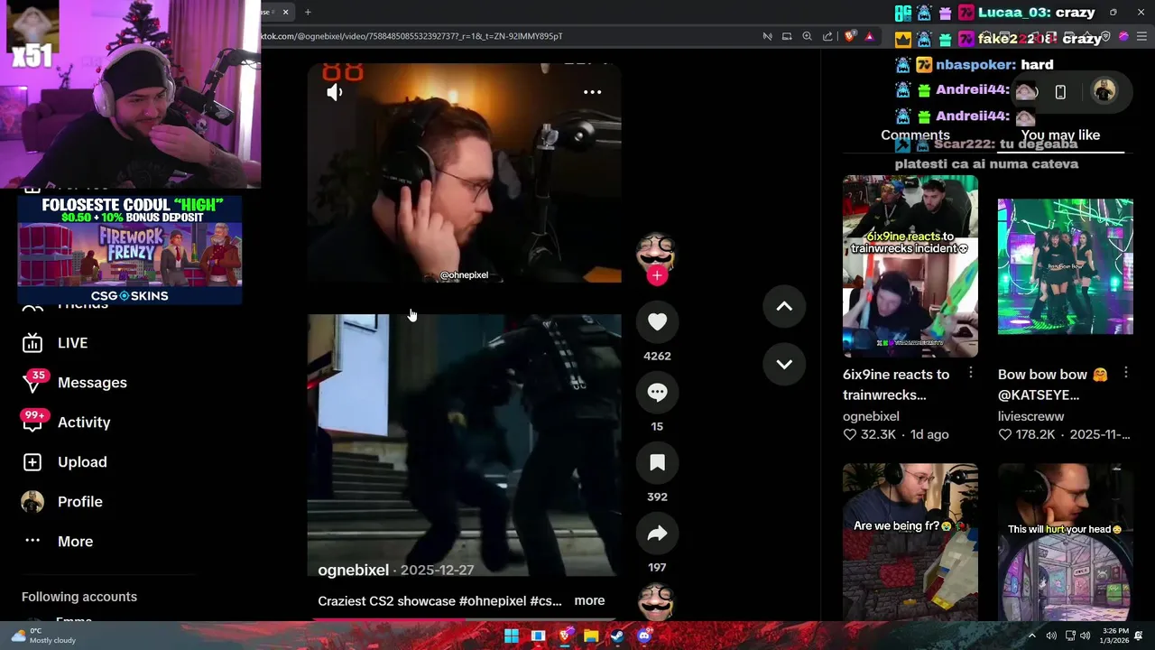Open the '6ix9ine reacts to trainwrecks' thumbnail
Viewport: 1155px width, 650px height.
pyautogui.click(x=910, y=267)
